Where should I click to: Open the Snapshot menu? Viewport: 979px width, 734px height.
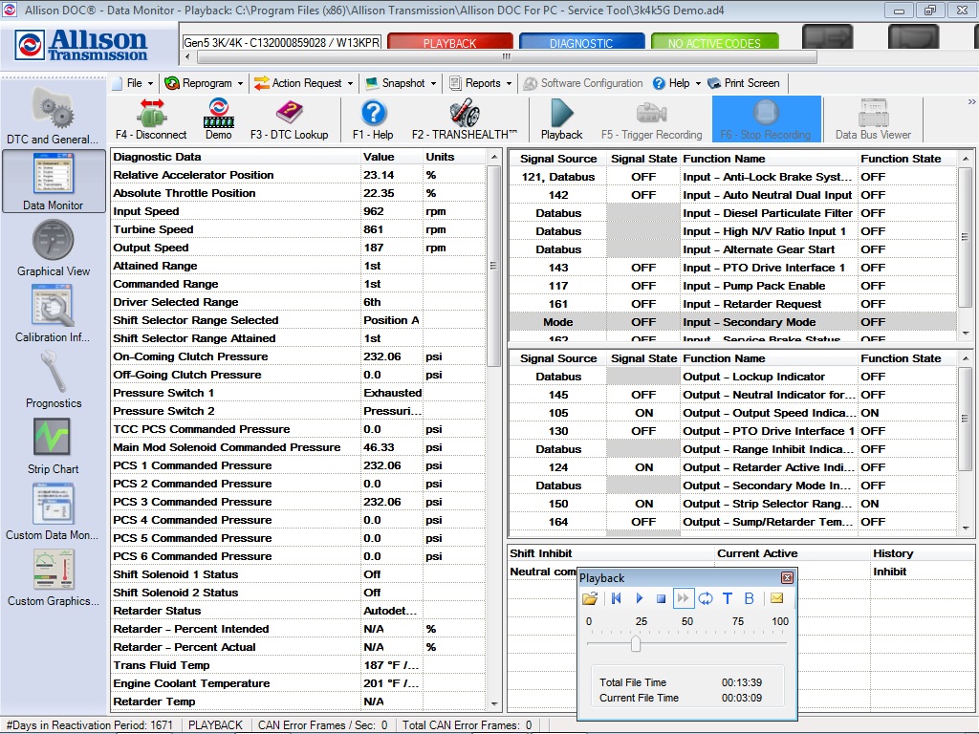401,83
